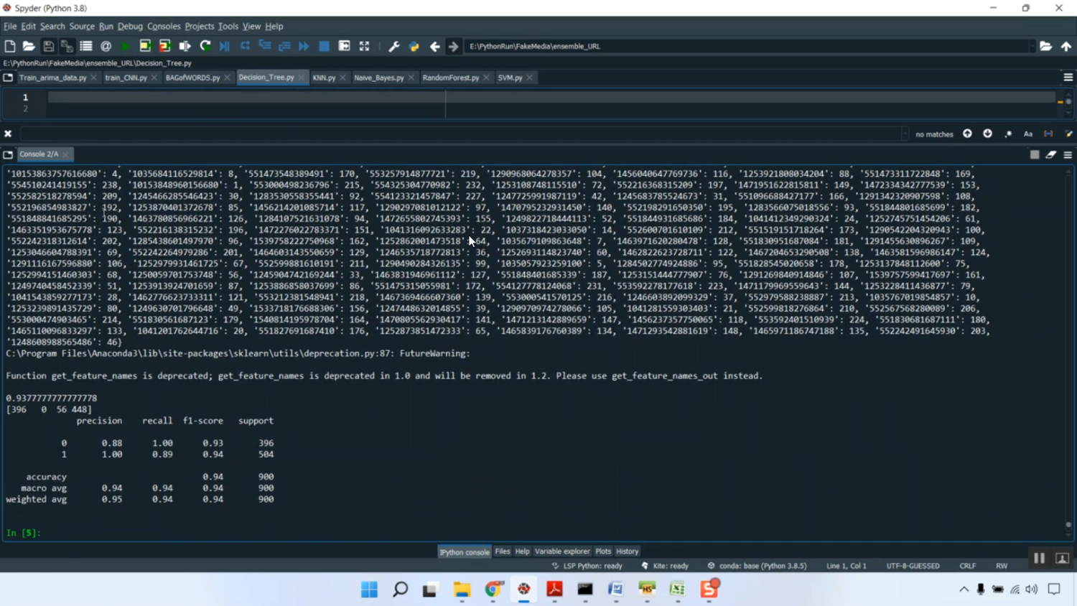Click the PYTHONPATH manager Python icon
Image resolution: width=1077 pixels, height=606 pixels.
click(414, 46)
